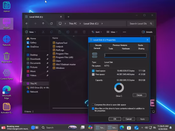Click the Search Local Disk box
Screen dimensions: 175x131
click(141, 24)
